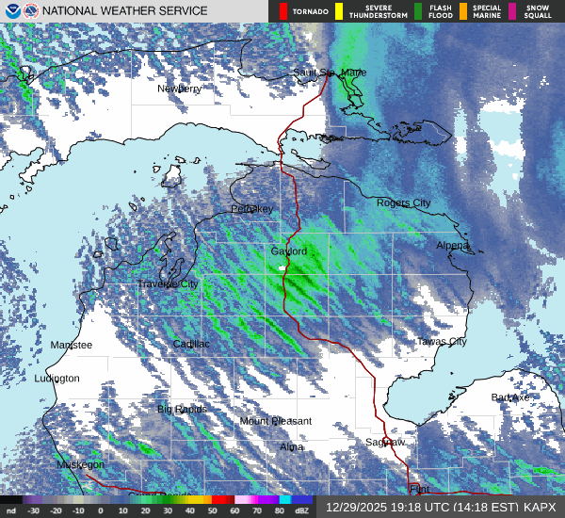Click the green Flash Flood legend swatch
Screen dimensions: 565x518
pyautogui.click(x=417, y=11)
